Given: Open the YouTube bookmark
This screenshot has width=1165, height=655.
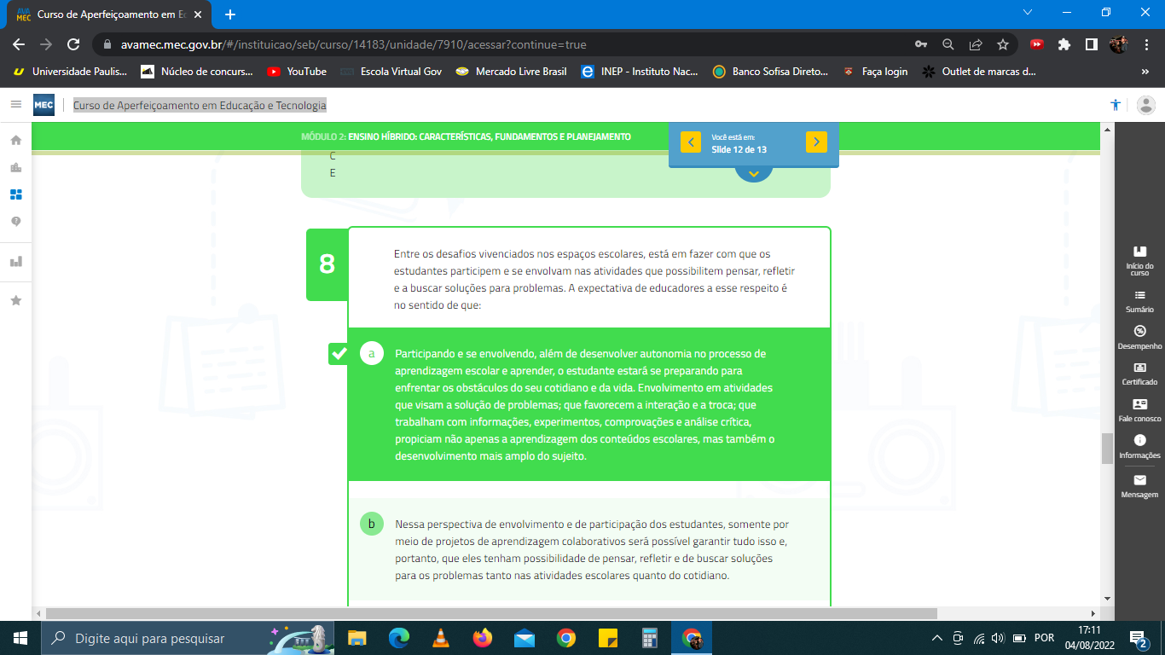Looking at the screenshot, I should [x=297, y=72].
